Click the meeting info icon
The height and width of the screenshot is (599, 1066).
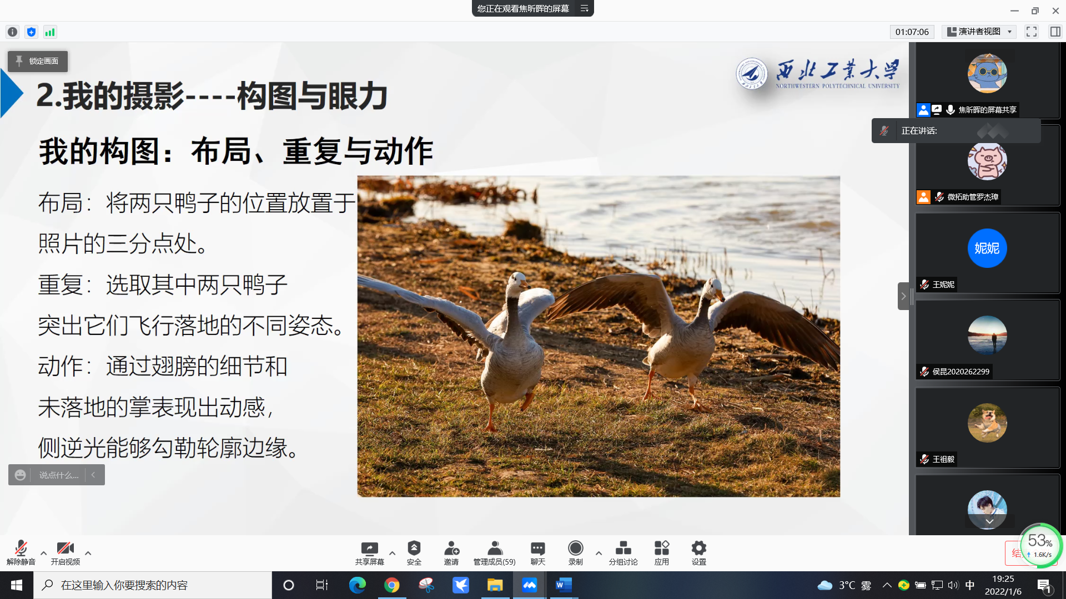pos(12,32)
